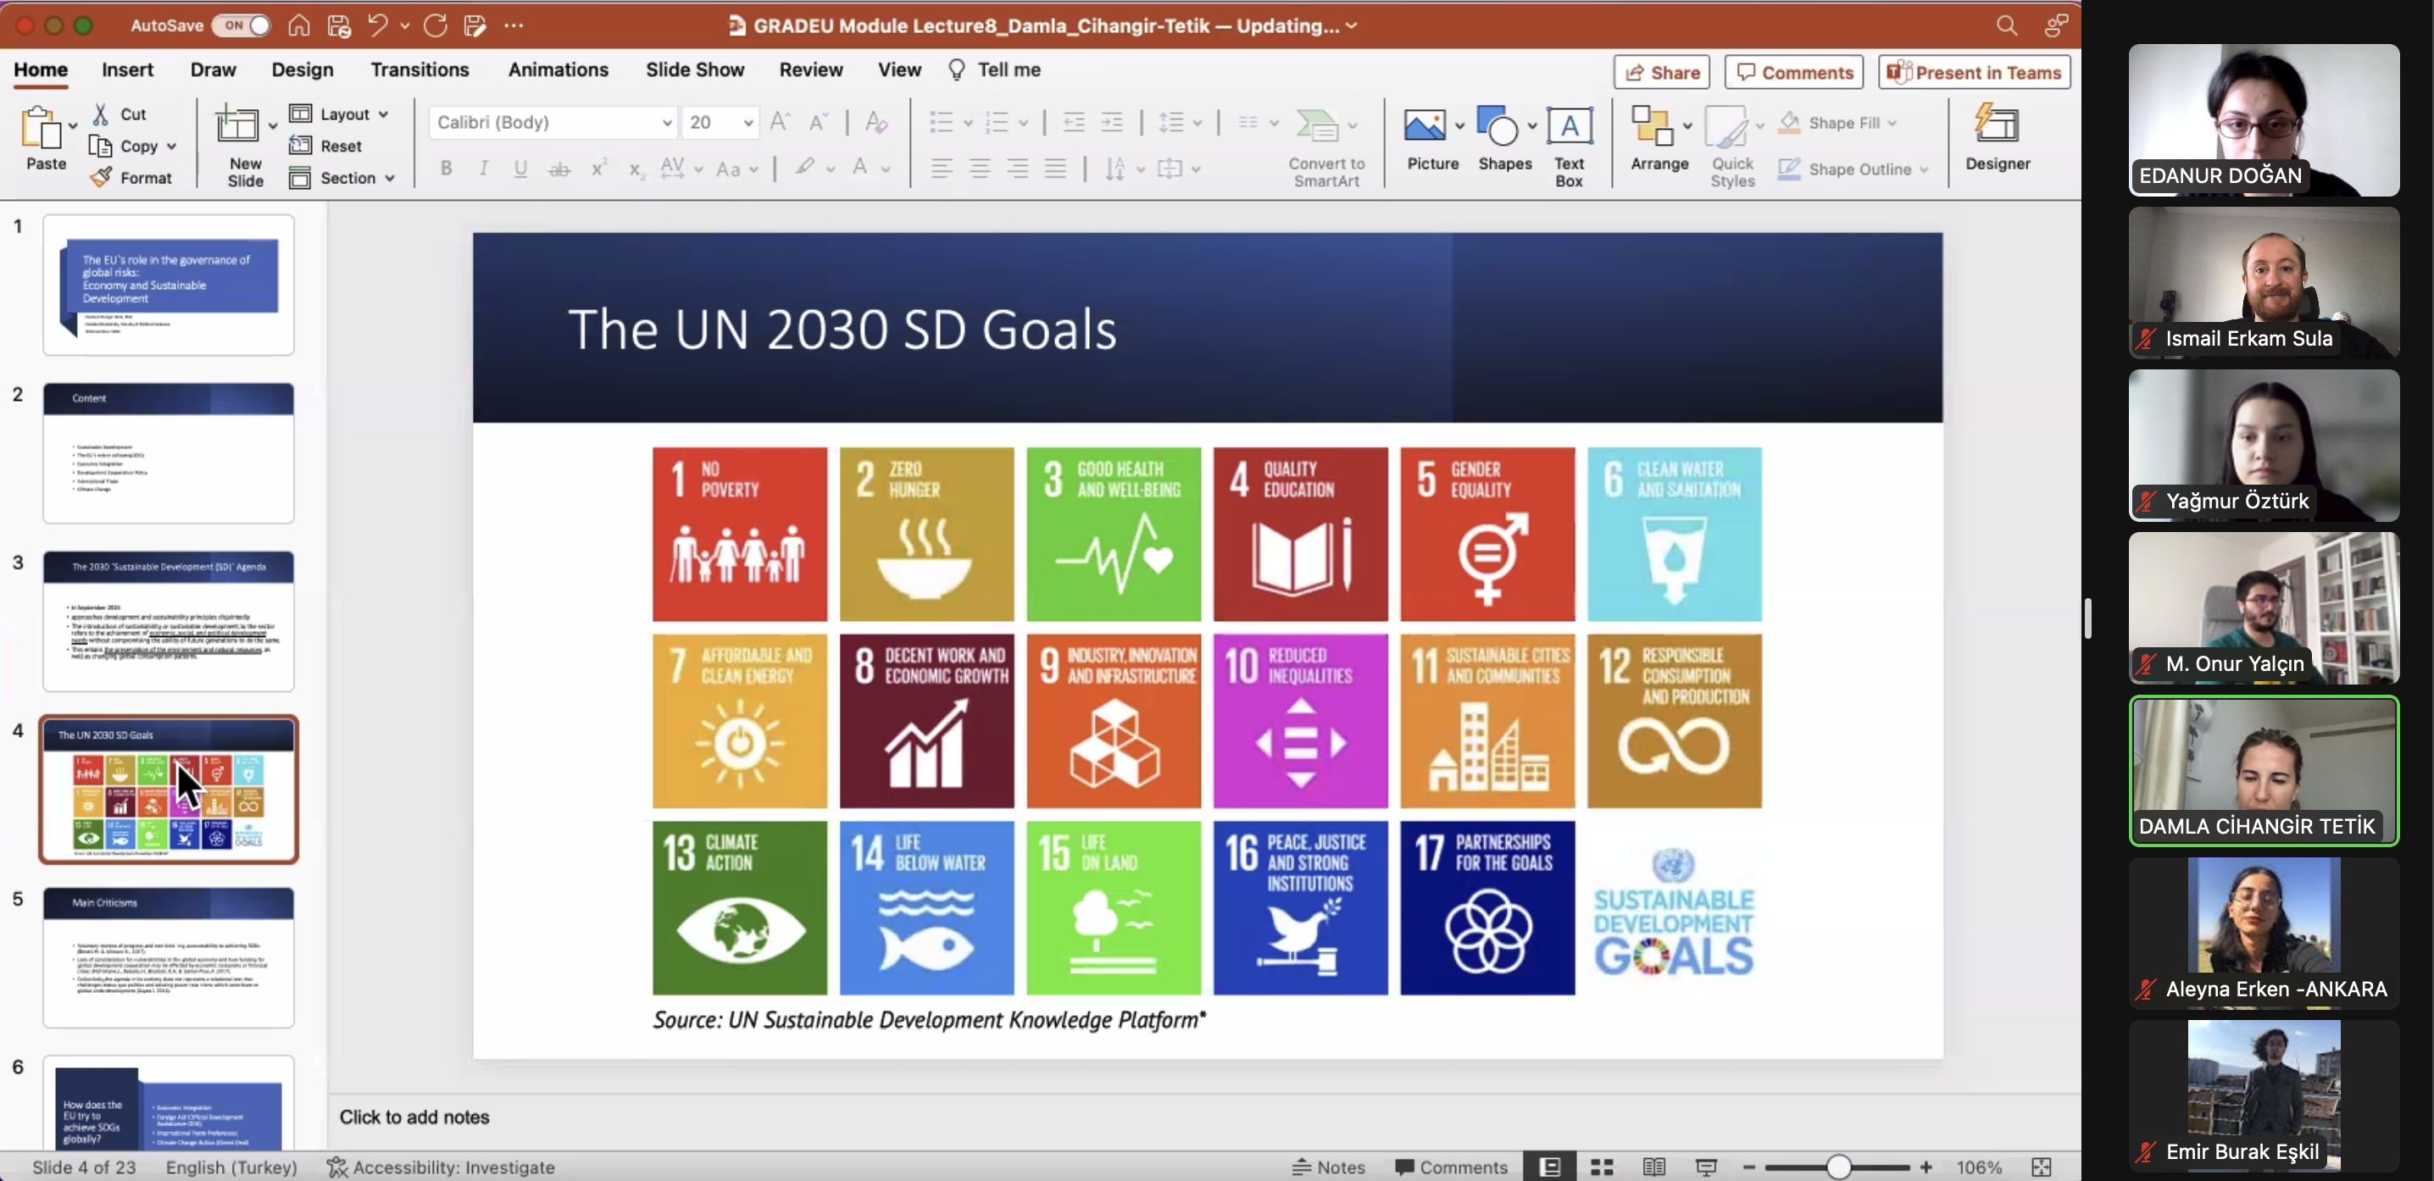Toggle AutoSave switch off
This screenshot has height=1181, width=2434.
point(242,25)
